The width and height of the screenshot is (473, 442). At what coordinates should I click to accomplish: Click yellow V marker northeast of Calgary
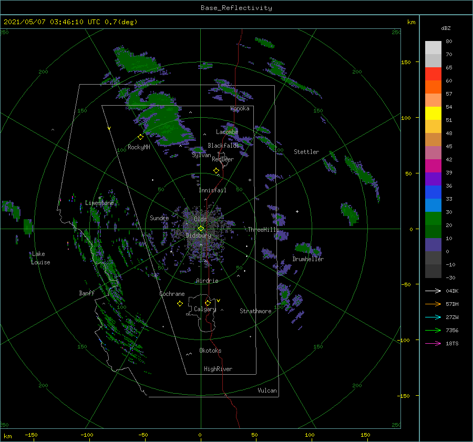(x=219, y=301)
